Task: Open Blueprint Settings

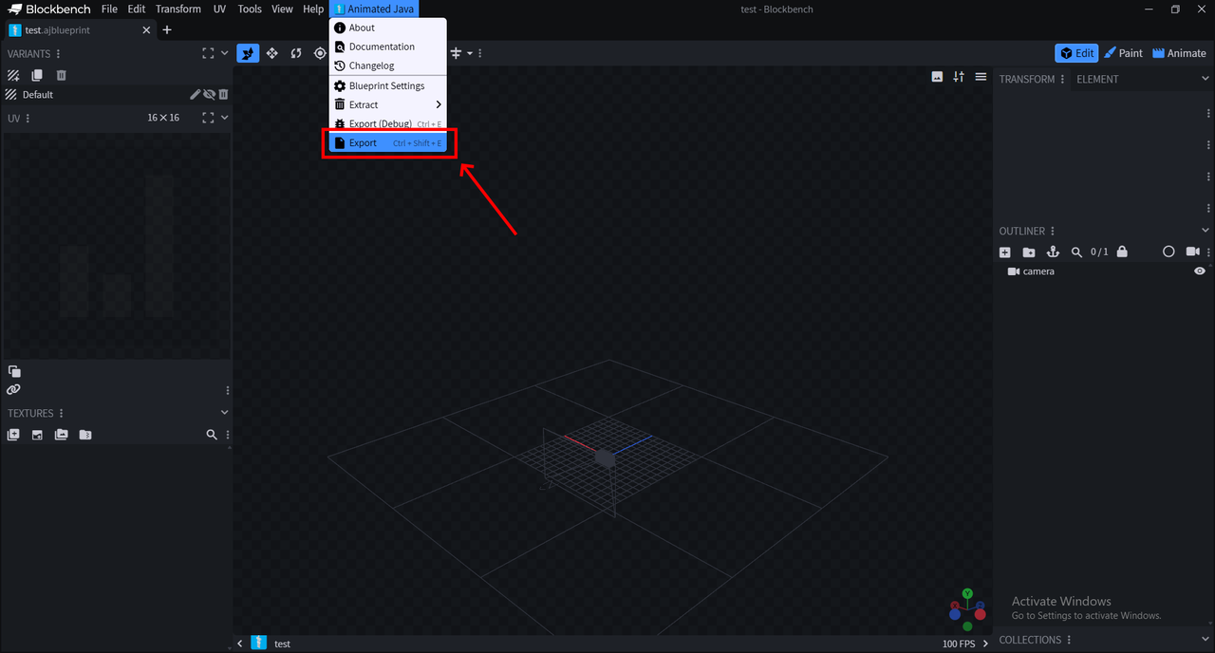Action: [387, 85]
